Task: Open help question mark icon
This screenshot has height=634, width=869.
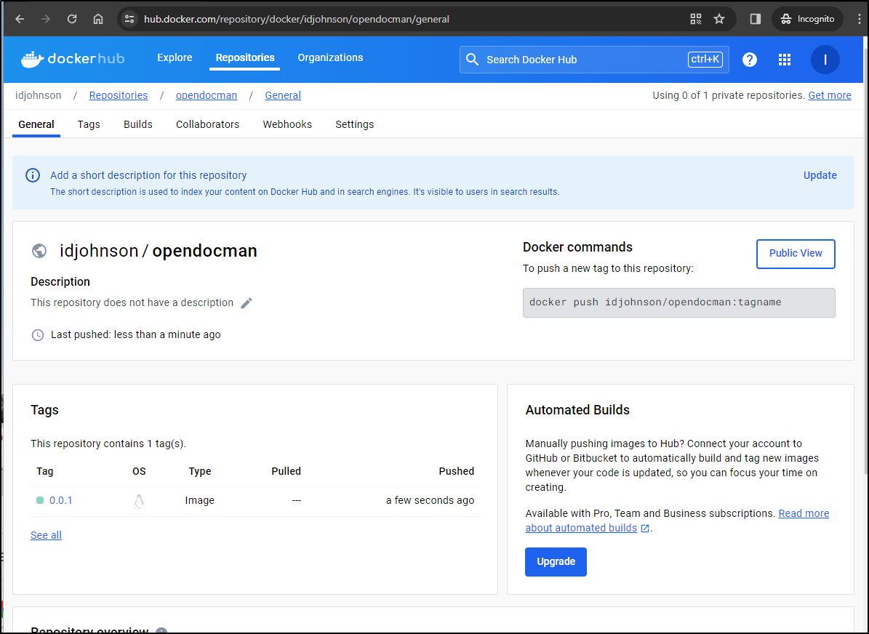Action: pos(750,60)
